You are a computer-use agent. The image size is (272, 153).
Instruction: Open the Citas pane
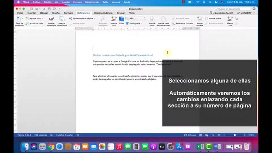coord(122,20)
